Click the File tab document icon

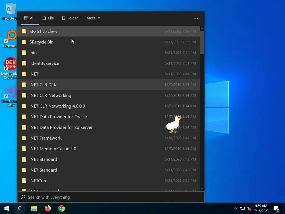point(44,18)
